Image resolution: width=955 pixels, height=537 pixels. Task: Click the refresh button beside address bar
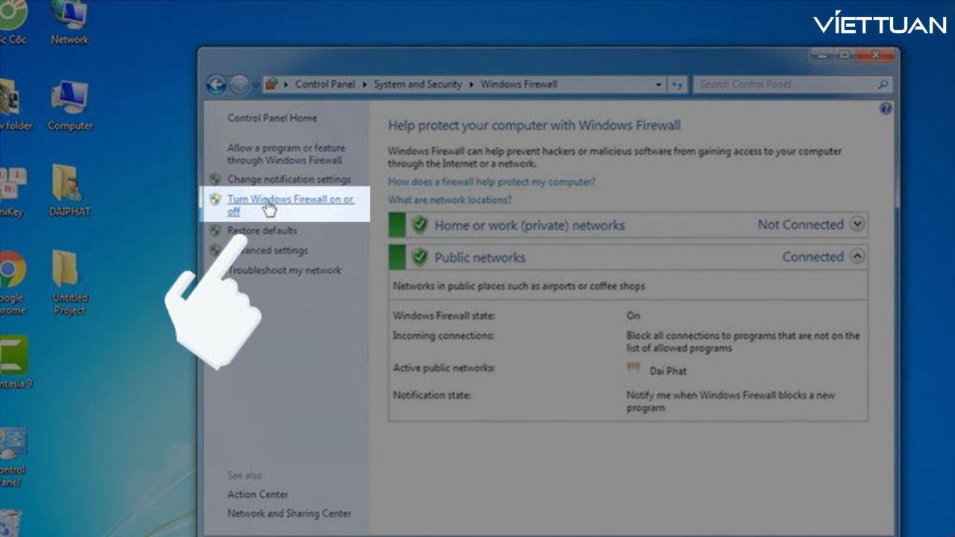[677, 85]
